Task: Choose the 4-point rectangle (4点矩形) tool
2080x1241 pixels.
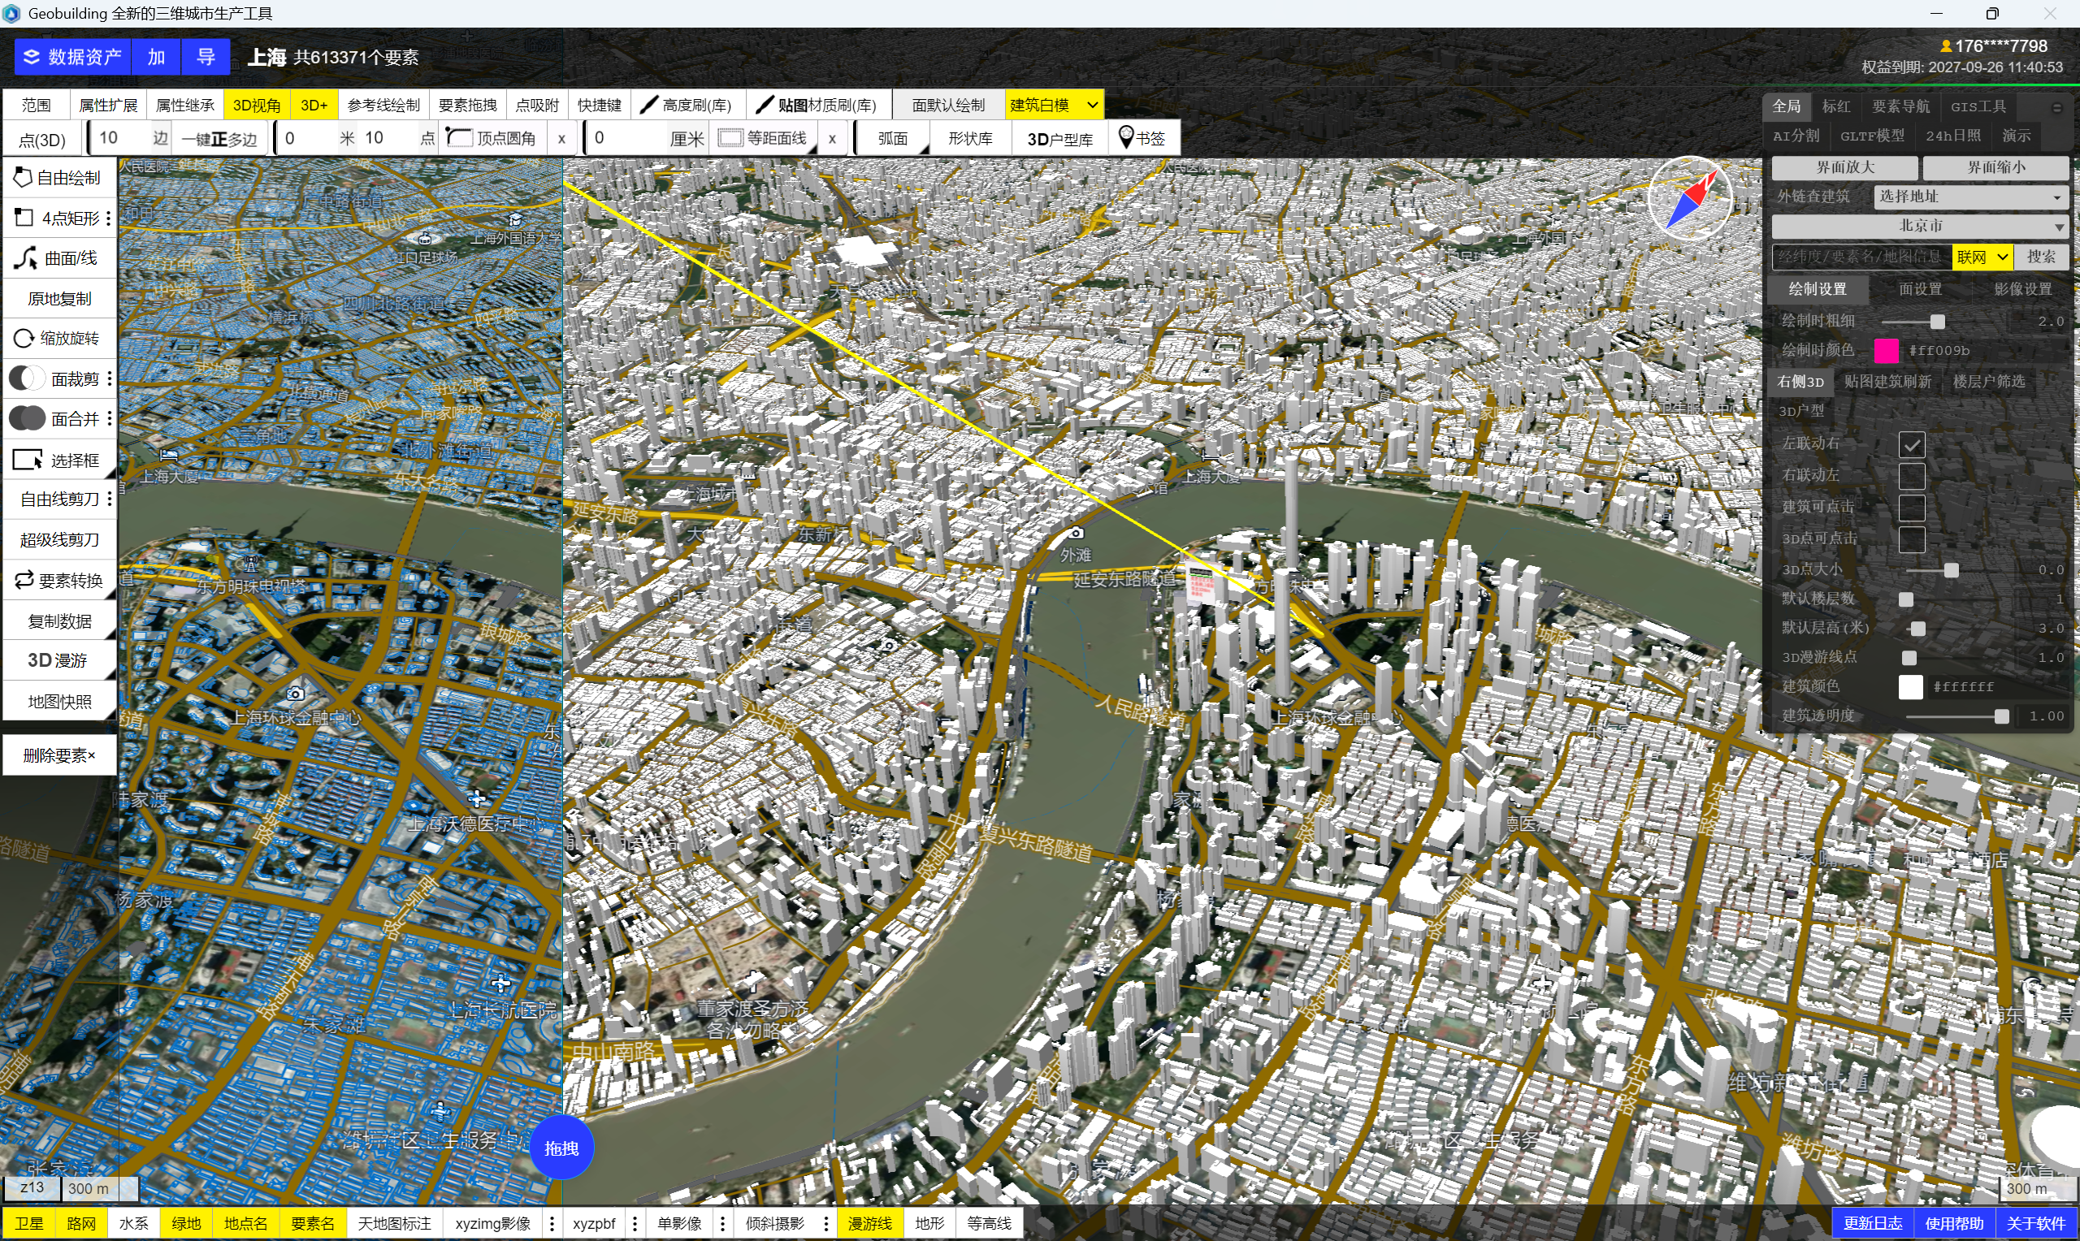Action: [58, 218]
